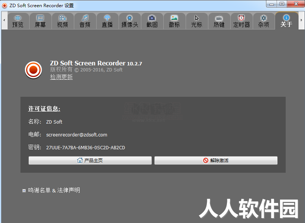Select the 徽标 (Logo) tab
The height and width of the screenshot is (223, 305).
pyautogui.click(x=174, y=21)
